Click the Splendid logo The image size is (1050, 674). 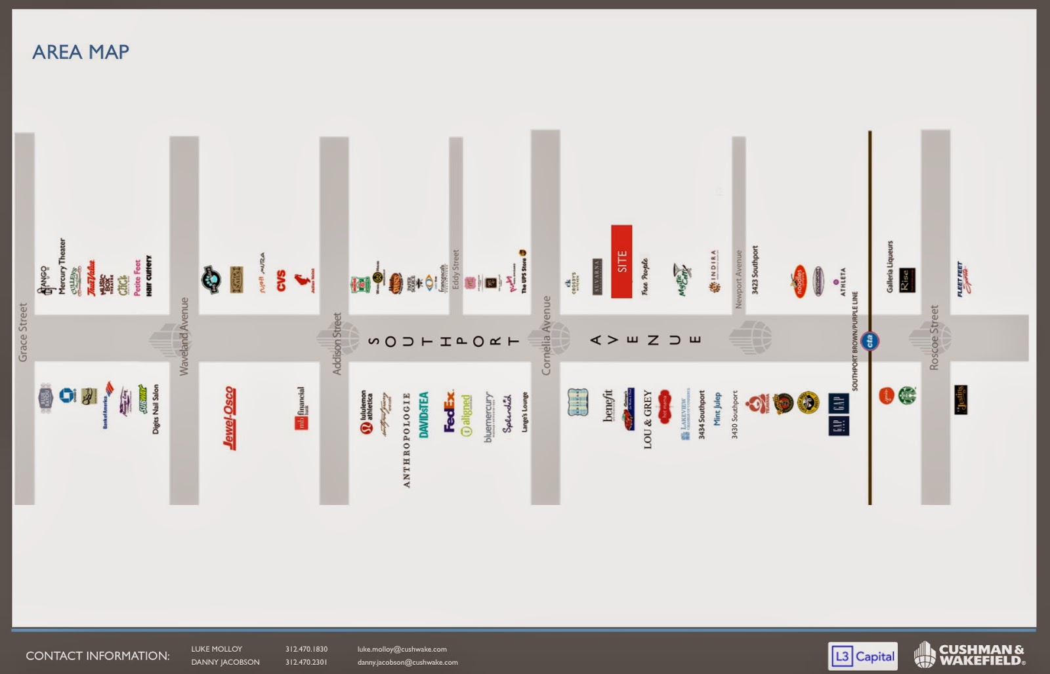pyautogui.click(x=507, y=414)
